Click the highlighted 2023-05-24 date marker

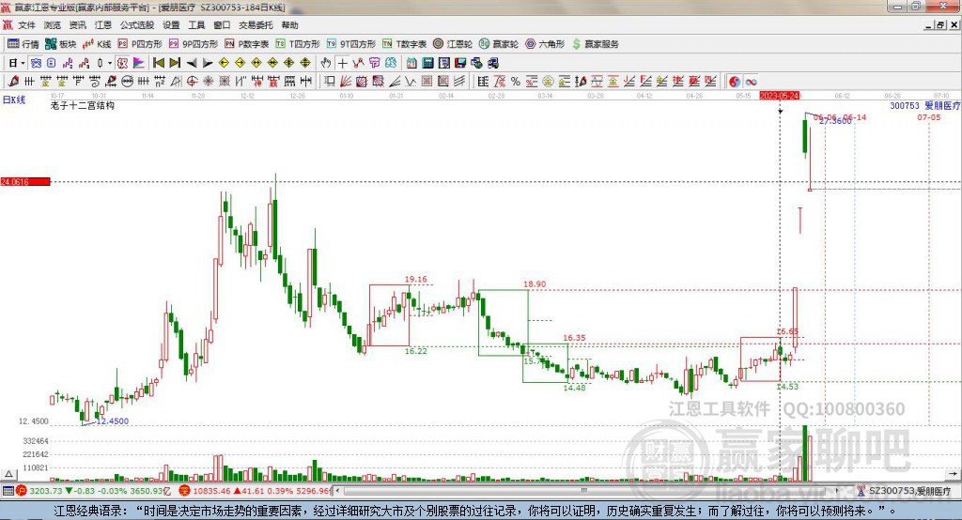point(779,96)
